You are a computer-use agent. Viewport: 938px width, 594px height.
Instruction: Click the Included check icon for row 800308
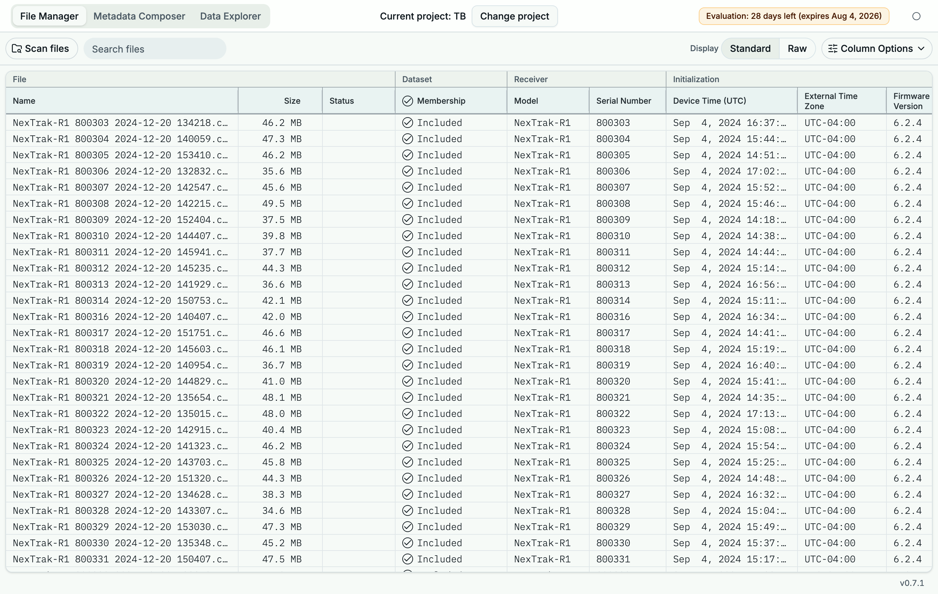coord(407,204)
